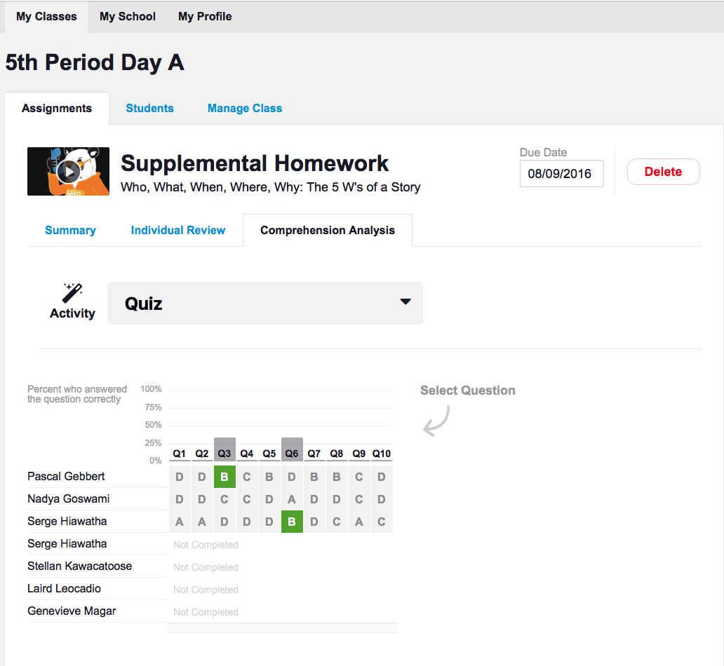This screenshot has height=666, width=724.
Task: Open the Manage Class tab
Action: tap(245, 108)
